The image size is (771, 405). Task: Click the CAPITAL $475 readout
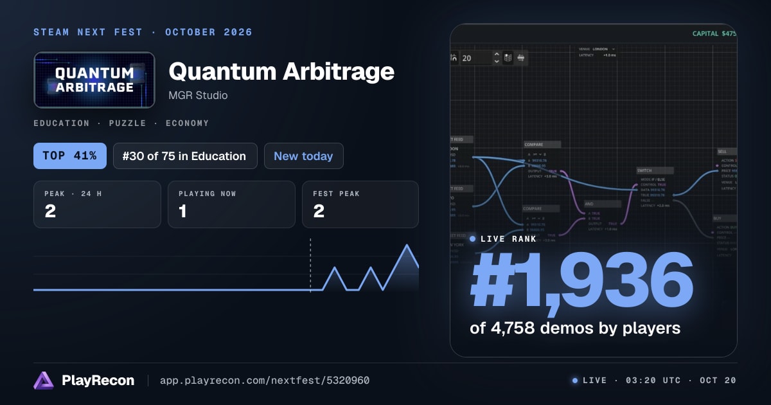pyautogui.click(x=714, y=33)
